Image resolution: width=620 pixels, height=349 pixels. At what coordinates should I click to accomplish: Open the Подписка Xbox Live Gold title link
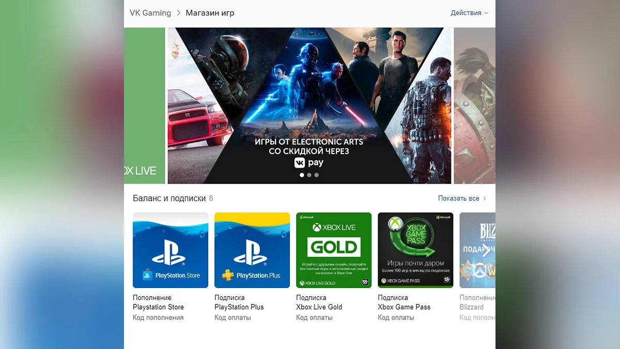[319, 302]
